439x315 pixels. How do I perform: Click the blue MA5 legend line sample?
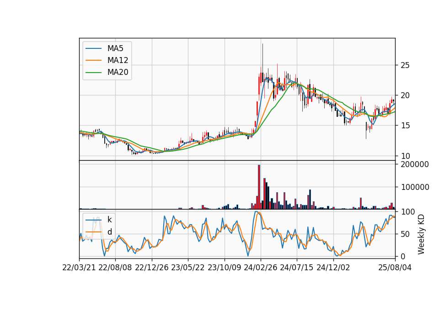pyautogui.click(x=93, y=49)
